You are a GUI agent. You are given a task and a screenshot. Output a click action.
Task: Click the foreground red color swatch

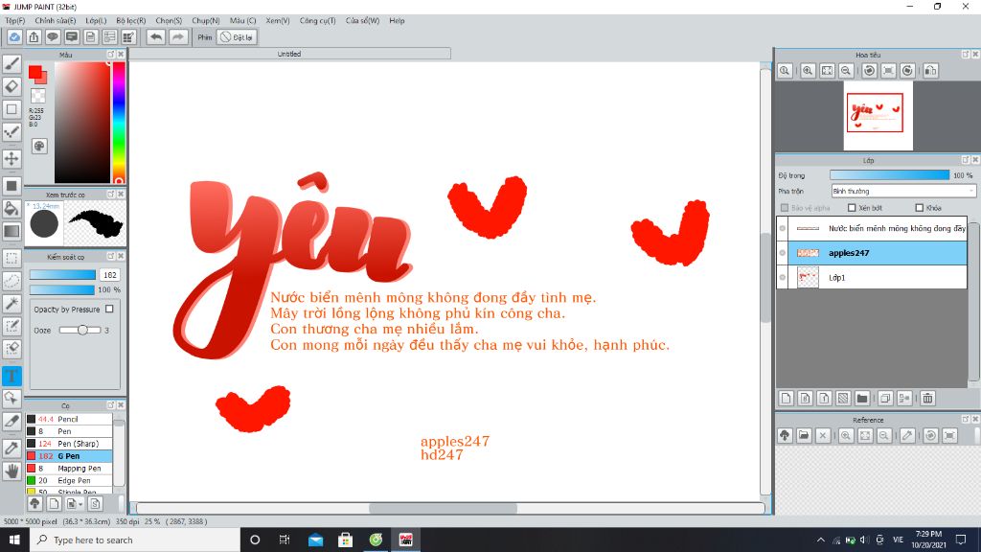point(35,72)
